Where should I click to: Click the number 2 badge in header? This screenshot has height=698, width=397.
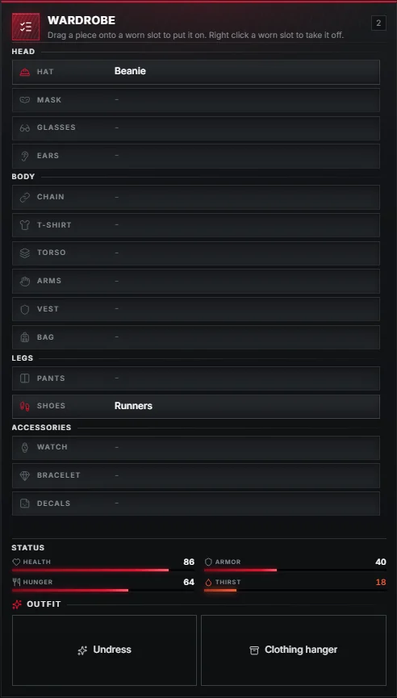point(378,23)
